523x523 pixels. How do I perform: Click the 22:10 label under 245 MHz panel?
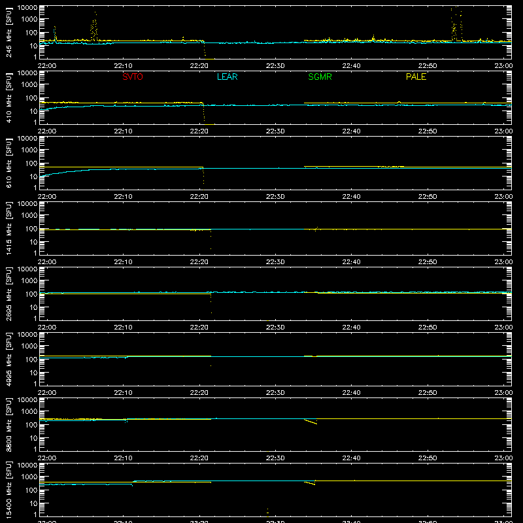[x=123, y=66]
